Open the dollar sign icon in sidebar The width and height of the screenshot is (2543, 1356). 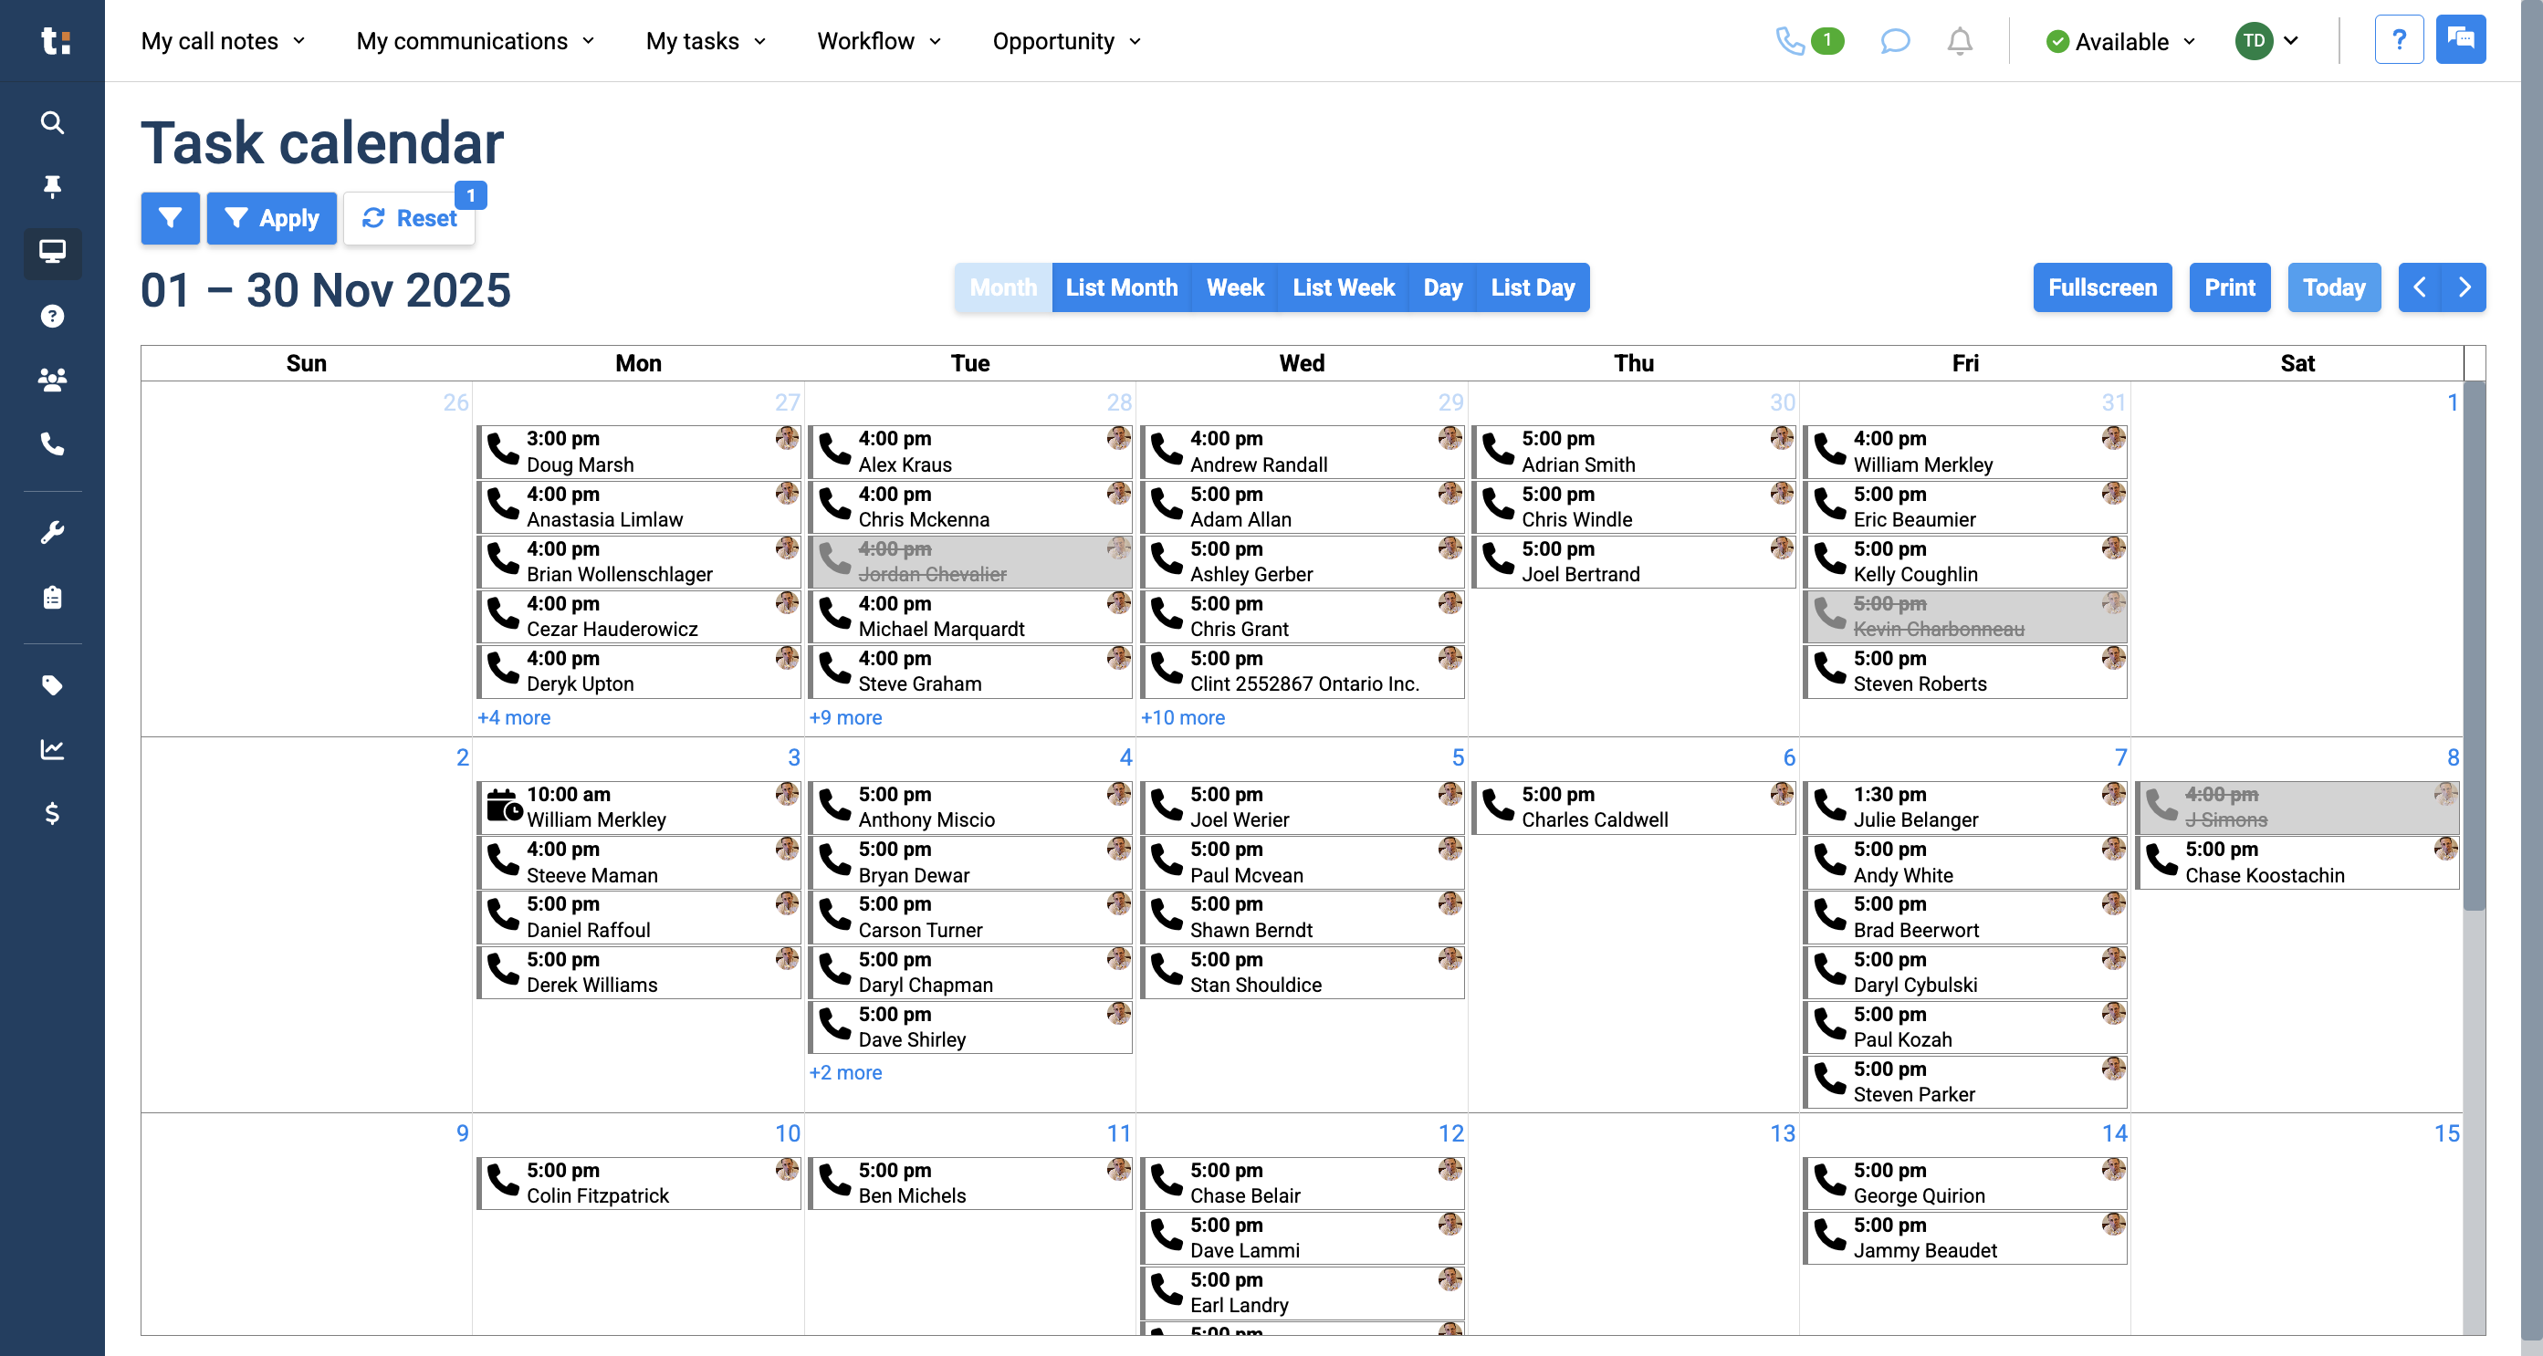52,813
